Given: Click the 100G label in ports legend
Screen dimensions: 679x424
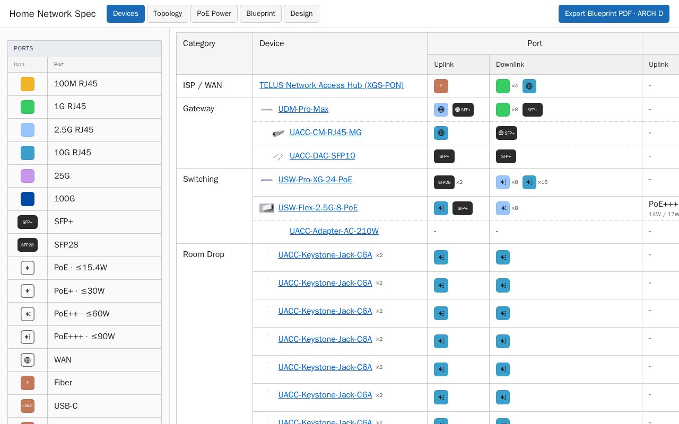Looking at the screenshot, I should tap(65, 199).
